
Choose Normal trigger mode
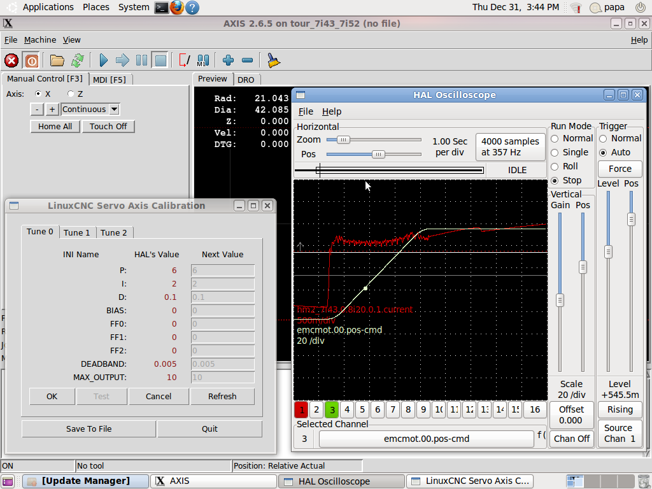(x=603, y=138)
